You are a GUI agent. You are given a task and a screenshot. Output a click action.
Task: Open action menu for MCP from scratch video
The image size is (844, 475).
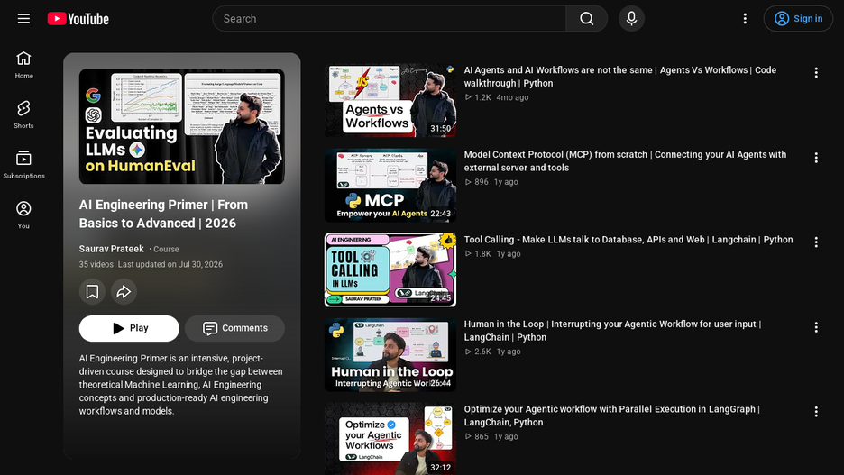816,158
